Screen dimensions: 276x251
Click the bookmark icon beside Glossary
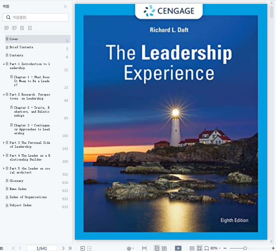(7, 181)
